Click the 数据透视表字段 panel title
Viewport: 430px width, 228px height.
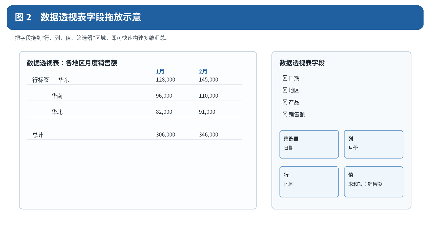click(302, 63)
